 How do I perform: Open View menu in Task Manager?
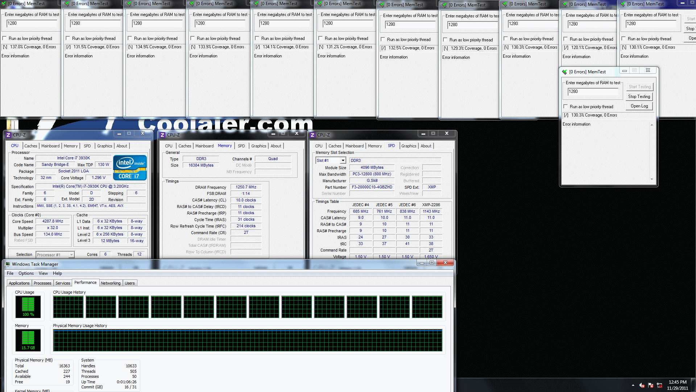(43, 273)
